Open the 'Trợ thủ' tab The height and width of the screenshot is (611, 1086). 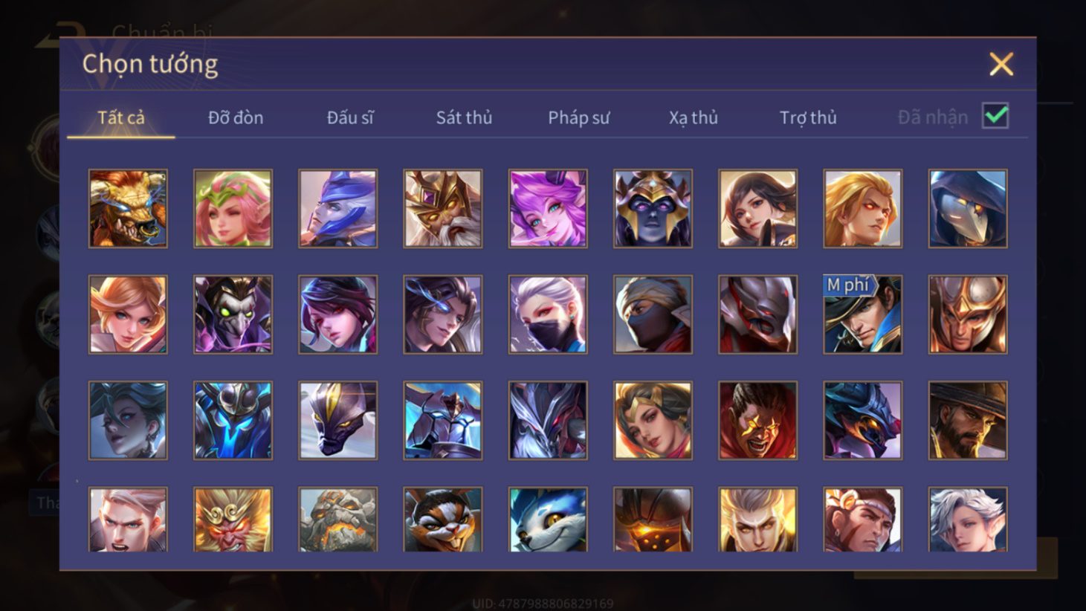point(808,117)
